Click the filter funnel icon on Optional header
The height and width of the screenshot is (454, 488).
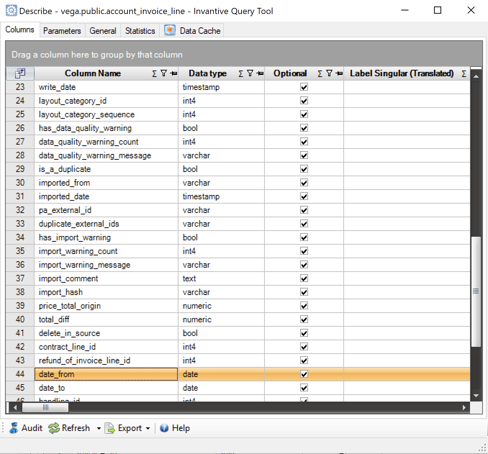pyautogui.click(x=329, y=73)
